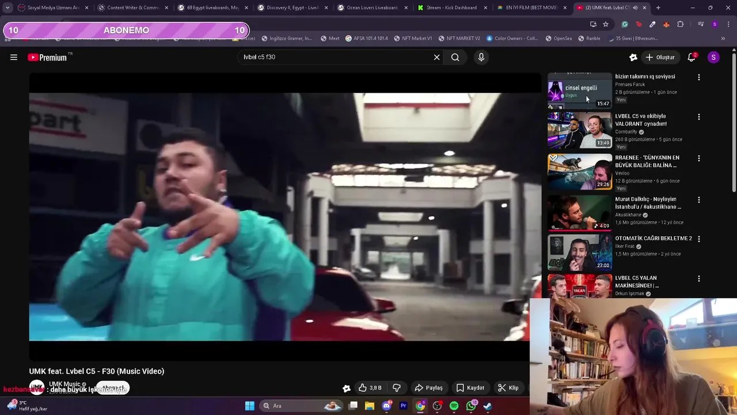This screenshot has height=415, width=737.
Task: Open options for 'LVBEL C5 YALAN MAKİNESİNDE' video
Action: pyautogui.click(x=699, y=278)
